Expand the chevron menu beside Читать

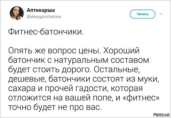pos(161,14)
